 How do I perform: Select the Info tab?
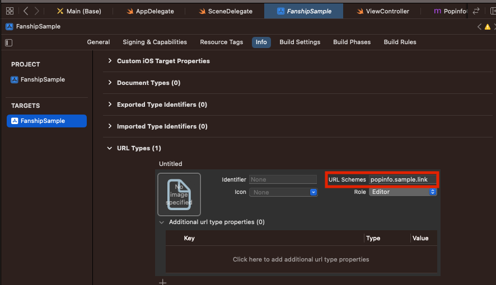coord(261,42)
